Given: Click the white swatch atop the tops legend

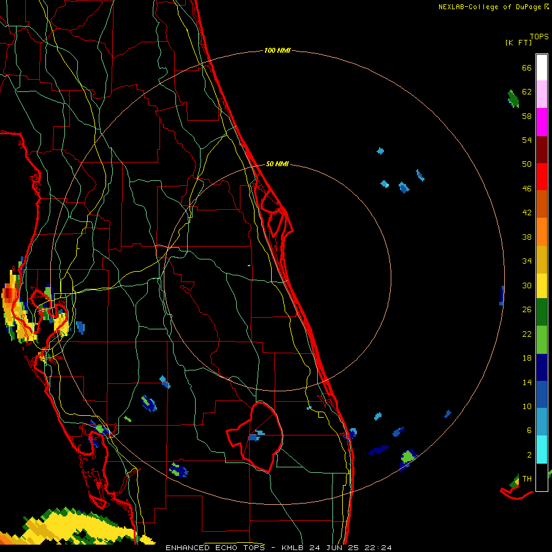Looking at the screenshot, I should coord(542,67).
